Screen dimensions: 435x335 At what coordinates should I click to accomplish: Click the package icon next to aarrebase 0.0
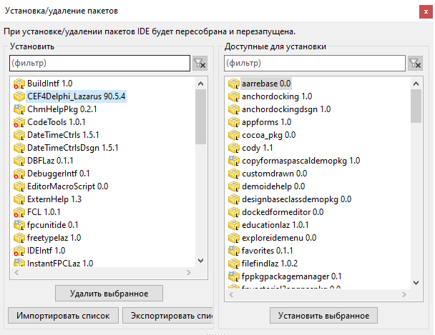coord(234,84)
